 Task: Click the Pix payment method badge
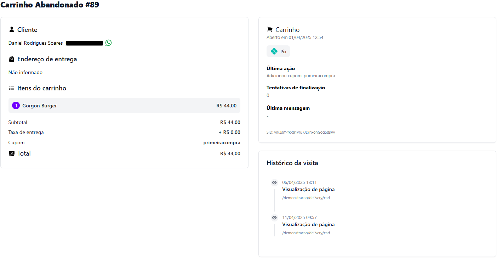tap(278, 51)
